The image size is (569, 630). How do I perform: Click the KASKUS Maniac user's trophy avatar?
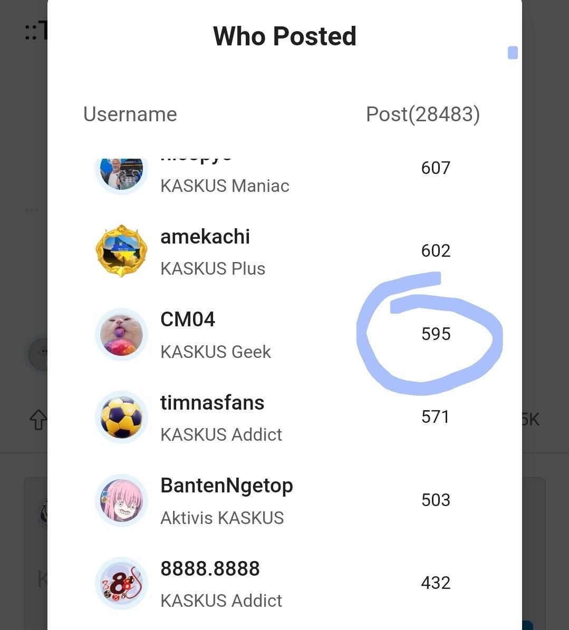click(121, 173)
